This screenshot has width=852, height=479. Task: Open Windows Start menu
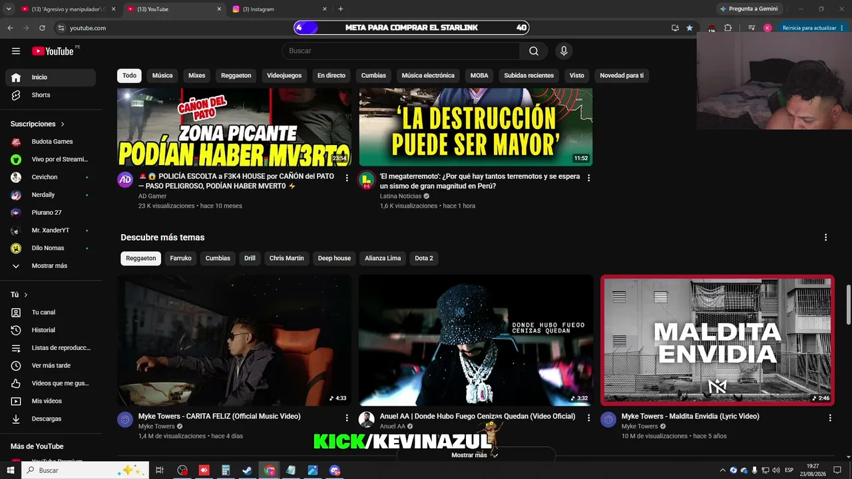[x=11, y=470]
